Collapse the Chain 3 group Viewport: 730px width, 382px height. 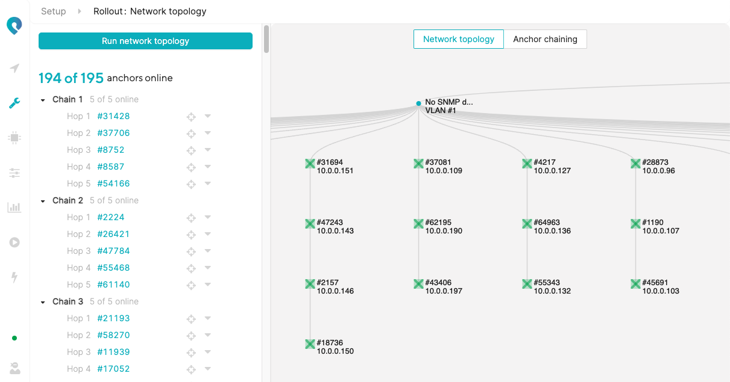[43, 302]
